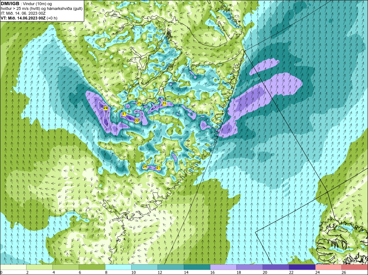This screenshot has width=368, height=275.
Task: Select the 20–22 m/s violet legend swatch
Action: pyautogui.click(x=276, y=267)
